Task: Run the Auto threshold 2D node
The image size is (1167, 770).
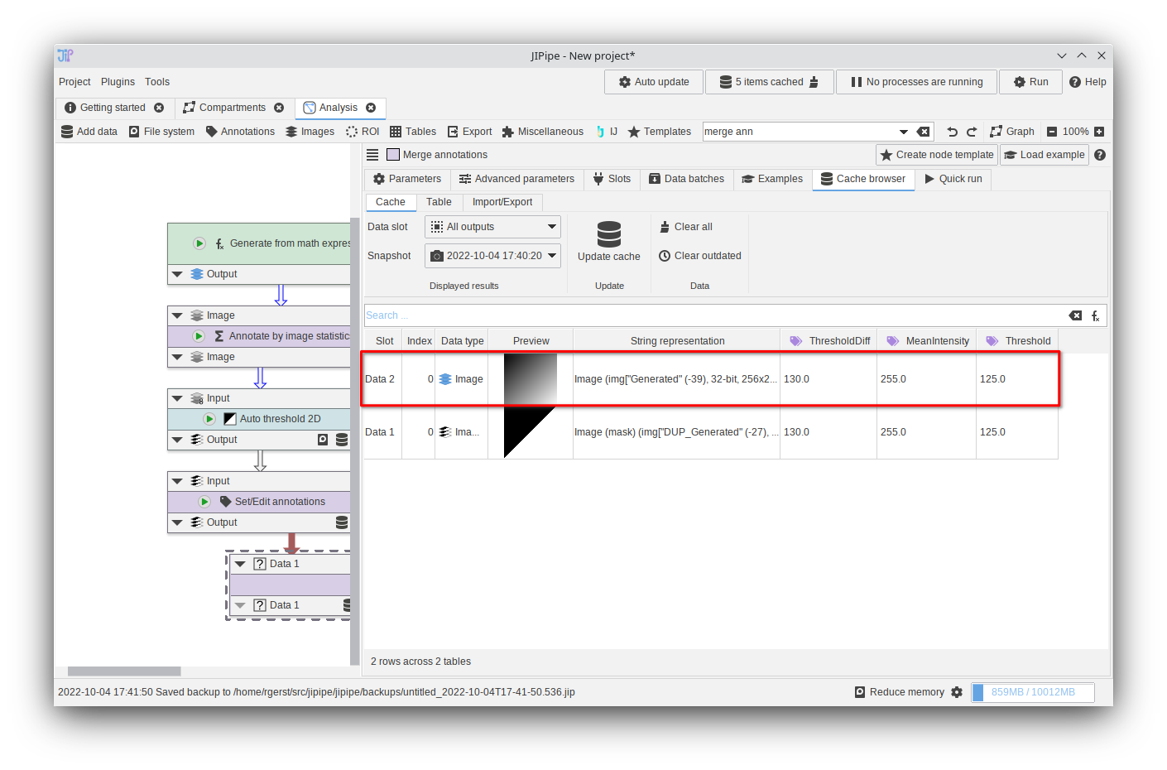Action: point(209,419)
